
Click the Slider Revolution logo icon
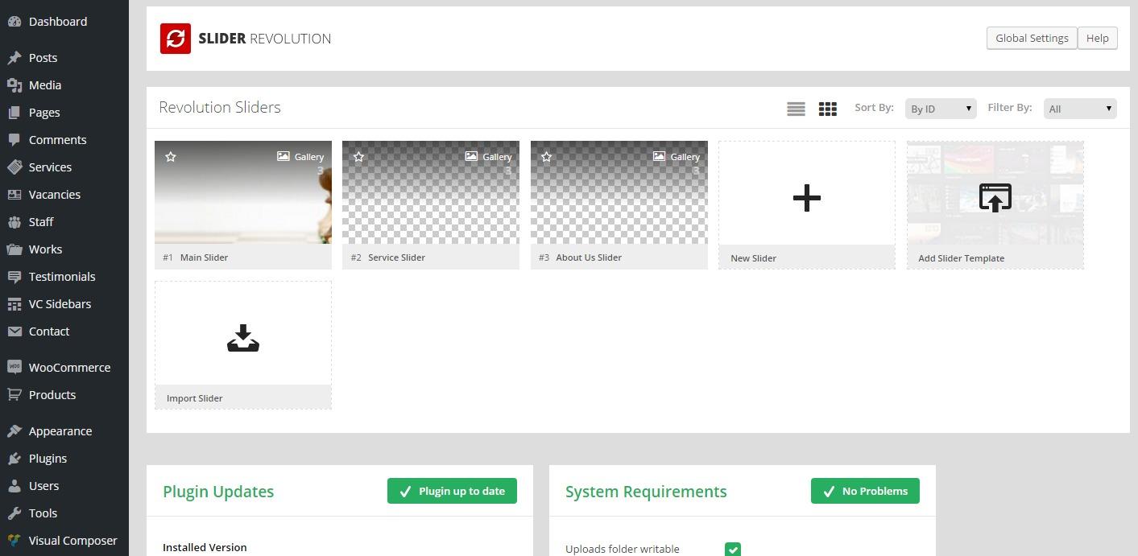[x=176, y=38]
